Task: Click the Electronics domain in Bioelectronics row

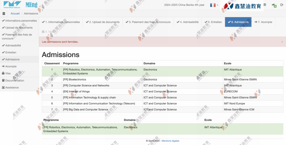Action: [x=182, y=80]
